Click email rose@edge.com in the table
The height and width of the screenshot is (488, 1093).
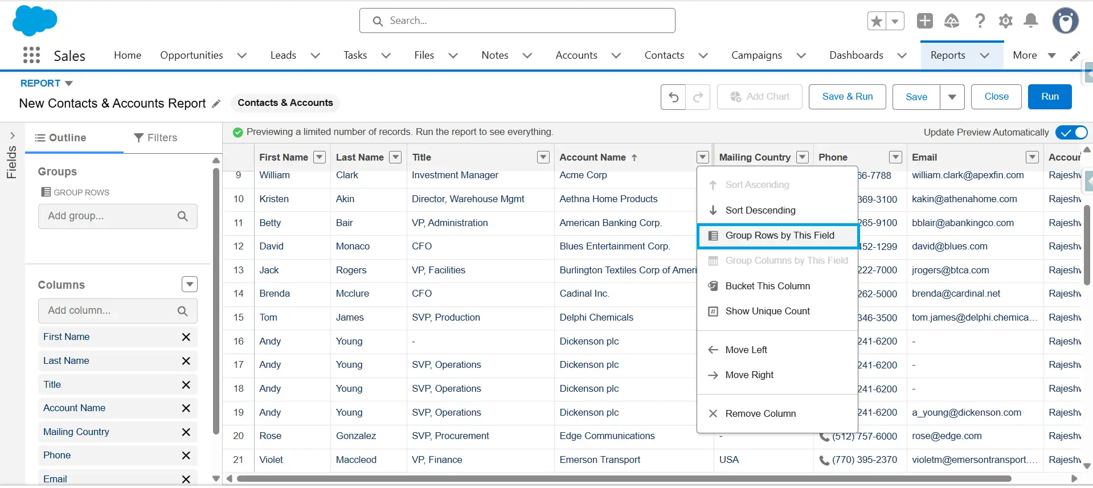coord(947,436)
